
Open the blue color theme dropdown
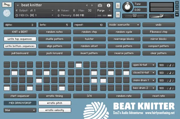click(x=20, y=110)
